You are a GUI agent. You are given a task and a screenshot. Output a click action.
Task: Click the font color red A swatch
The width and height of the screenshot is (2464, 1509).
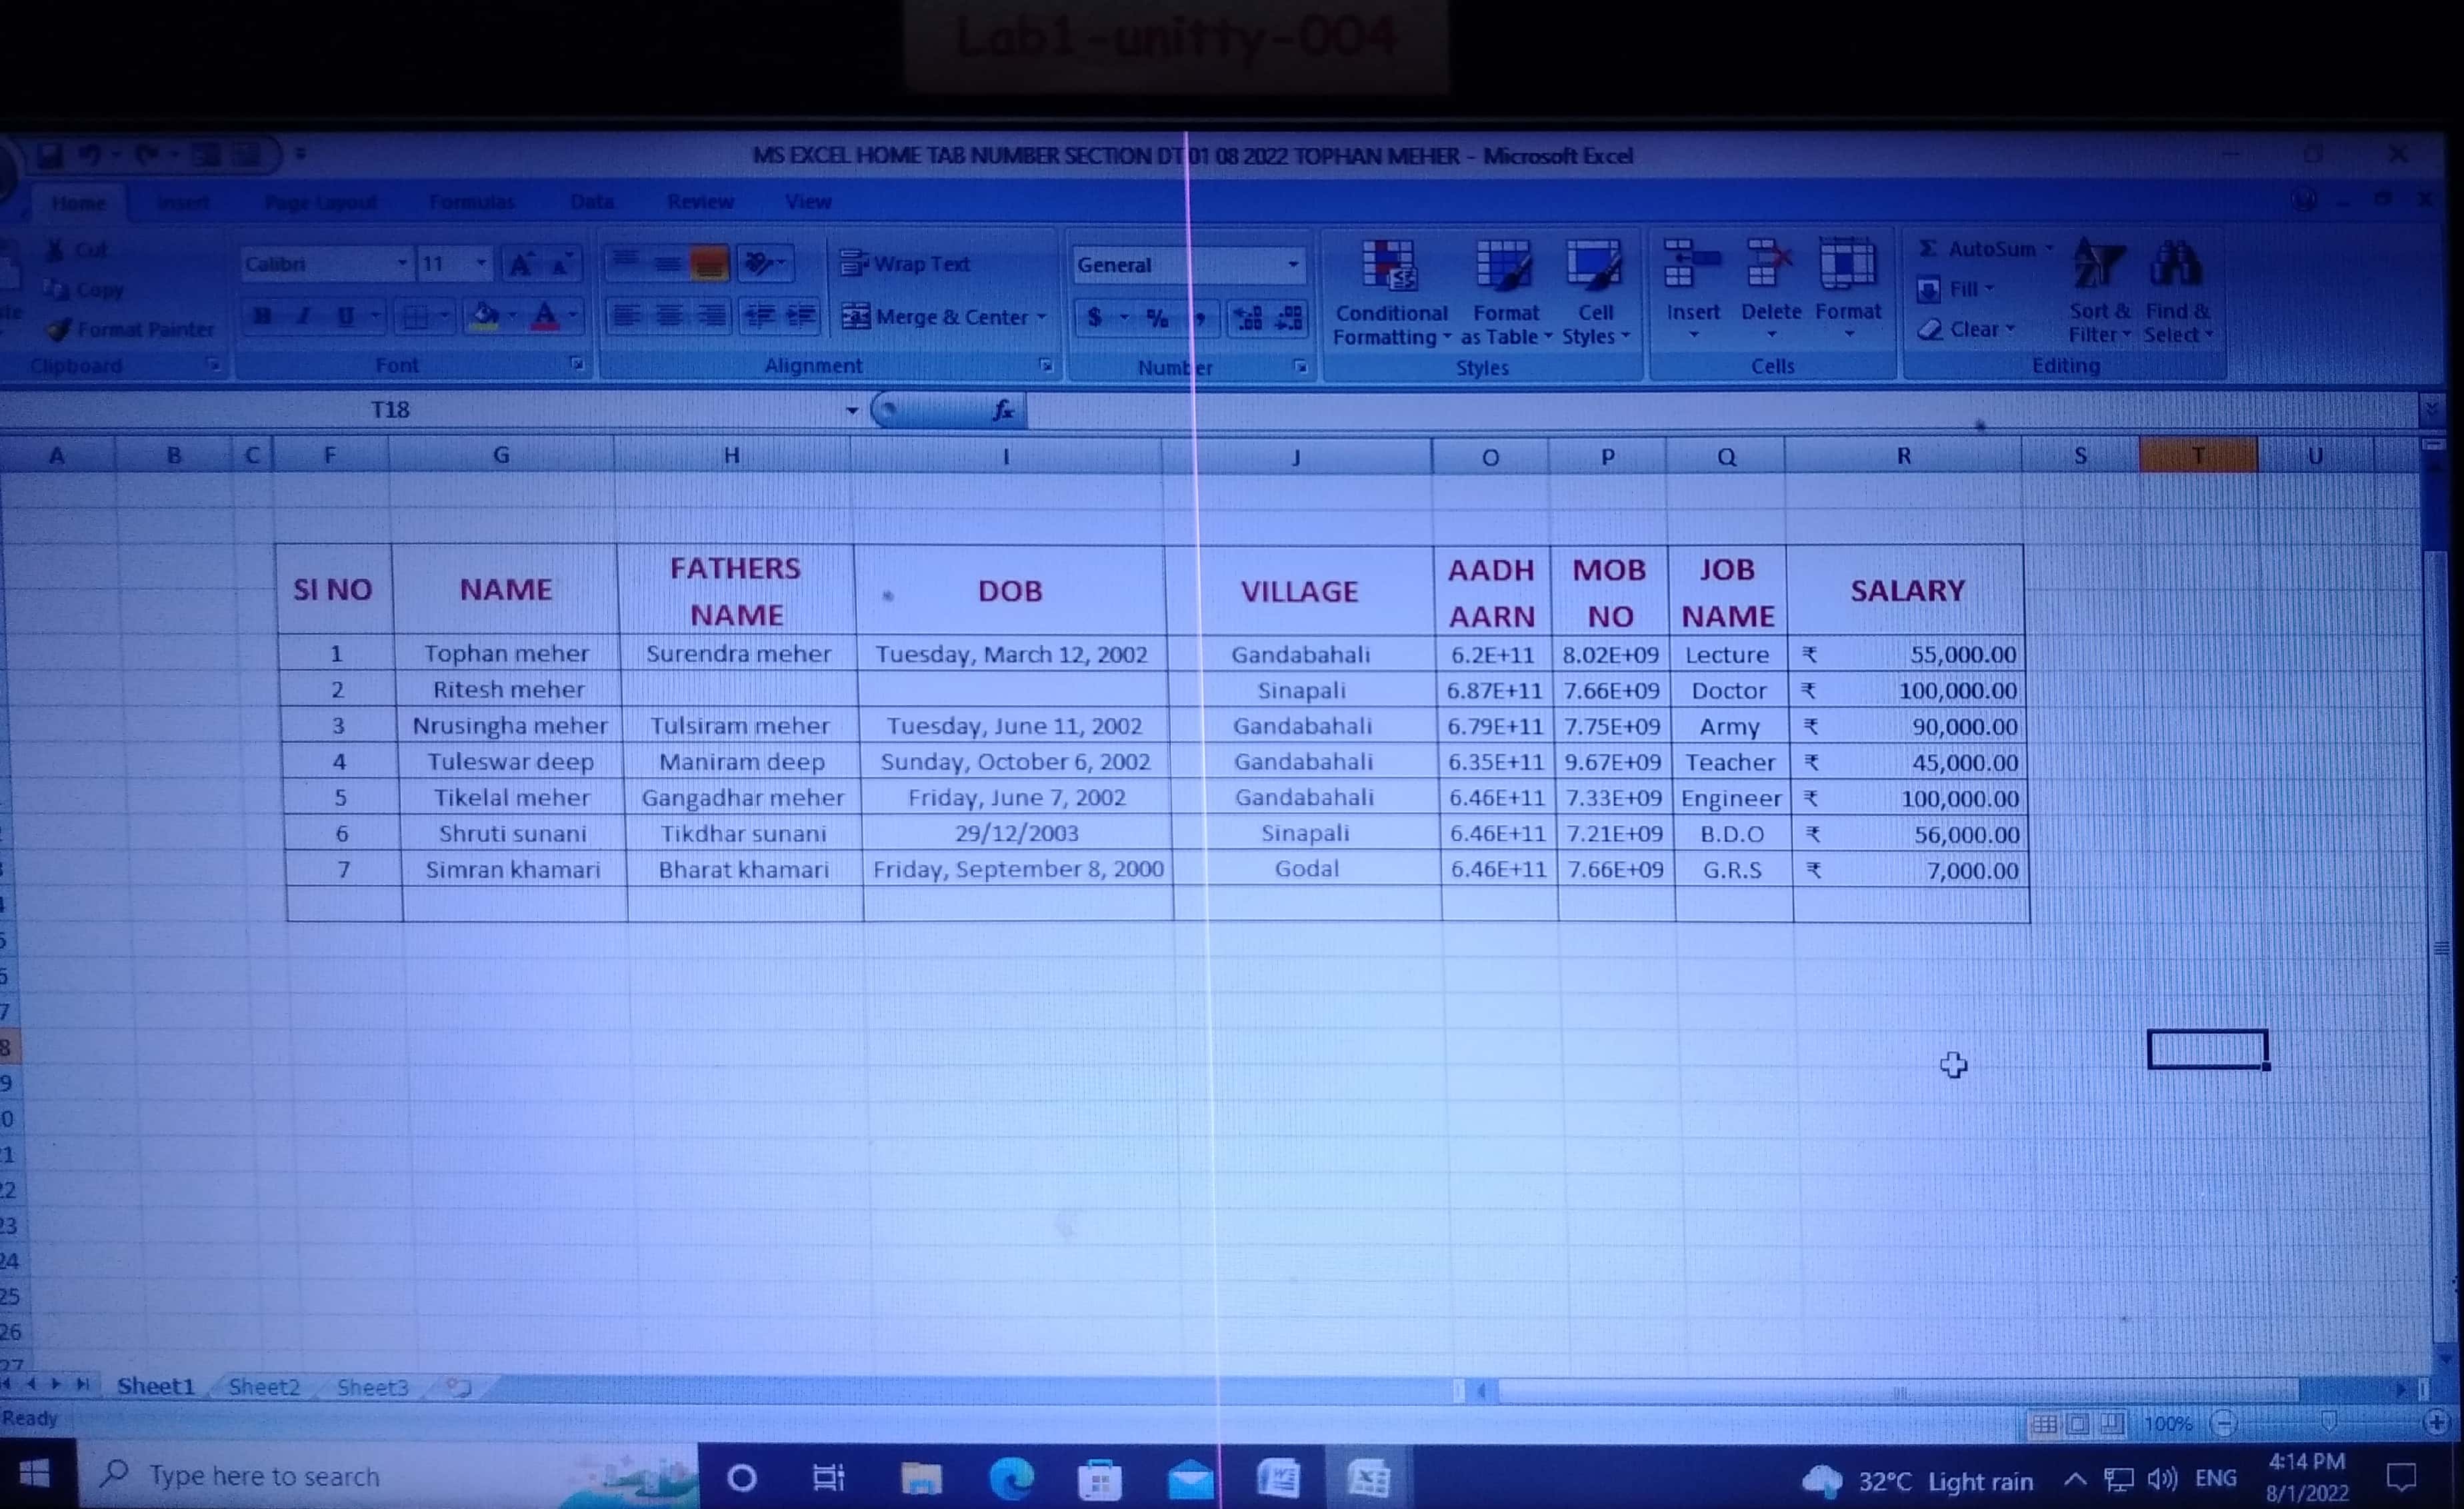[545, 317]
